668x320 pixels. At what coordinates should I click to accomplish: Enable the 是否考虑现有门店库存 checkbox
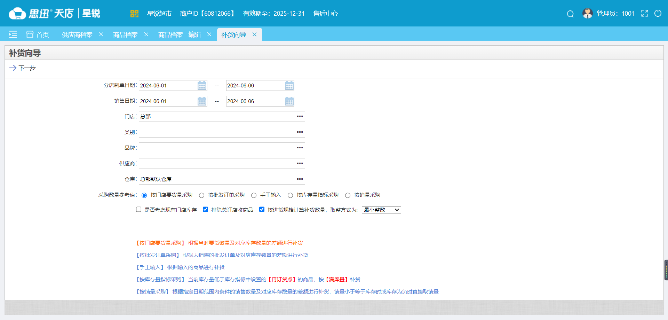pyautogui.click(x=139, y=209)
